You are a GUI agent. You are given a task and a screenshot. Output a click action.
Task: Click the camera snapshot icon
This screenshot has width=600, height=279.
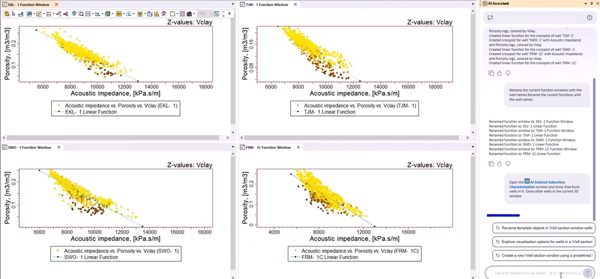pyautogui.click(x=189, y=14)
